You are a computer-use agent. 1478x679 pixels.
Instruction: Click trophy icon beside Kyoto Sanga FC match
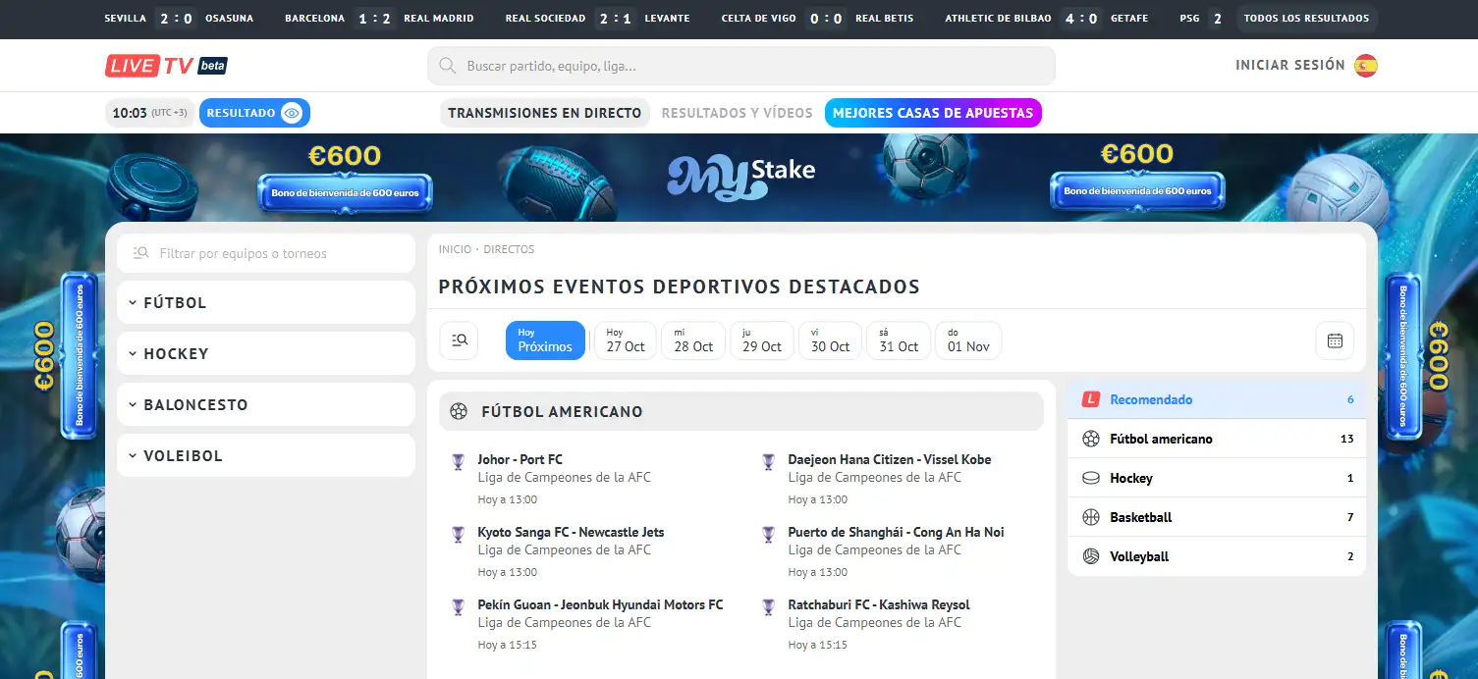click(458, 534)
